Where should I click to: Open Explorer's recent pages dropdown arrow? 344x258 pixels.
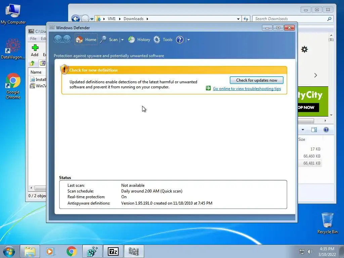[92, 19]
